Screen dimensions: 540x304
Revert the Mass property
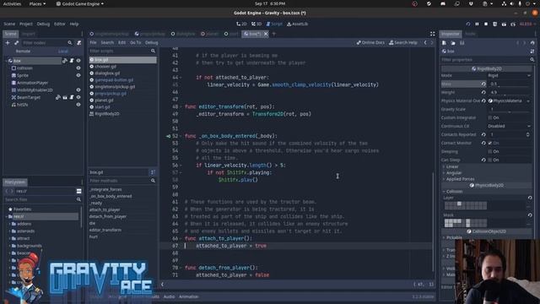point(483,84)
